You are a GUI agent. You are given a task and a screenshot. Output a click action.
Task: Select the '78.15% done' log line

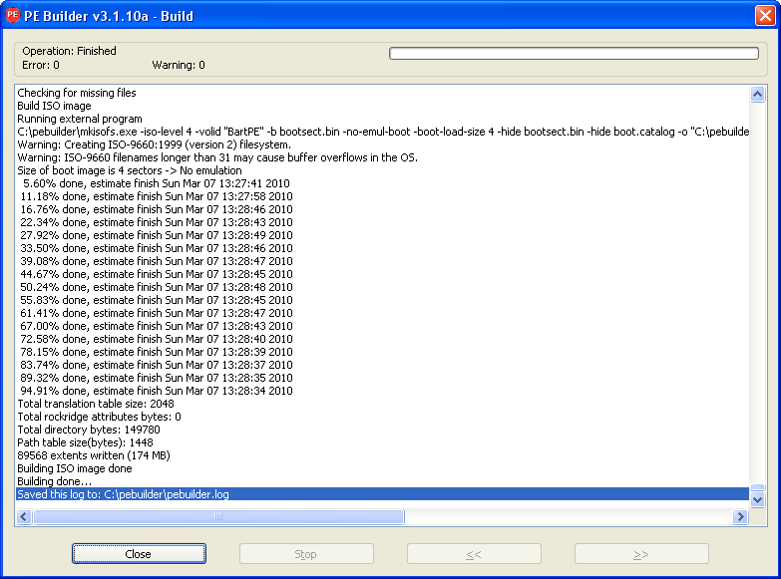(383, 352)
